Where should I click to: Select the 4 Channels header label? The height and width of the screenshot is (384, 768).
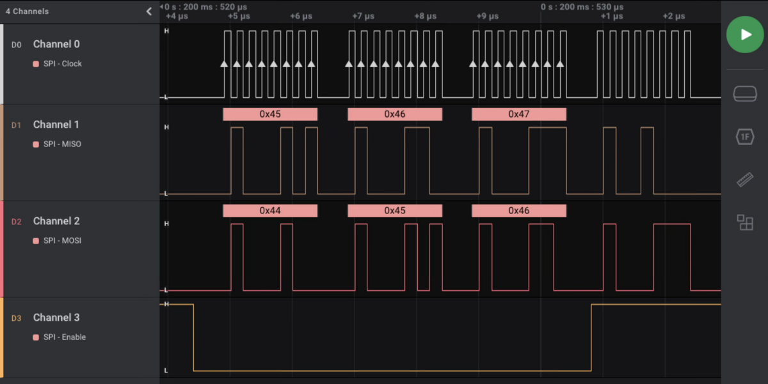27,12
